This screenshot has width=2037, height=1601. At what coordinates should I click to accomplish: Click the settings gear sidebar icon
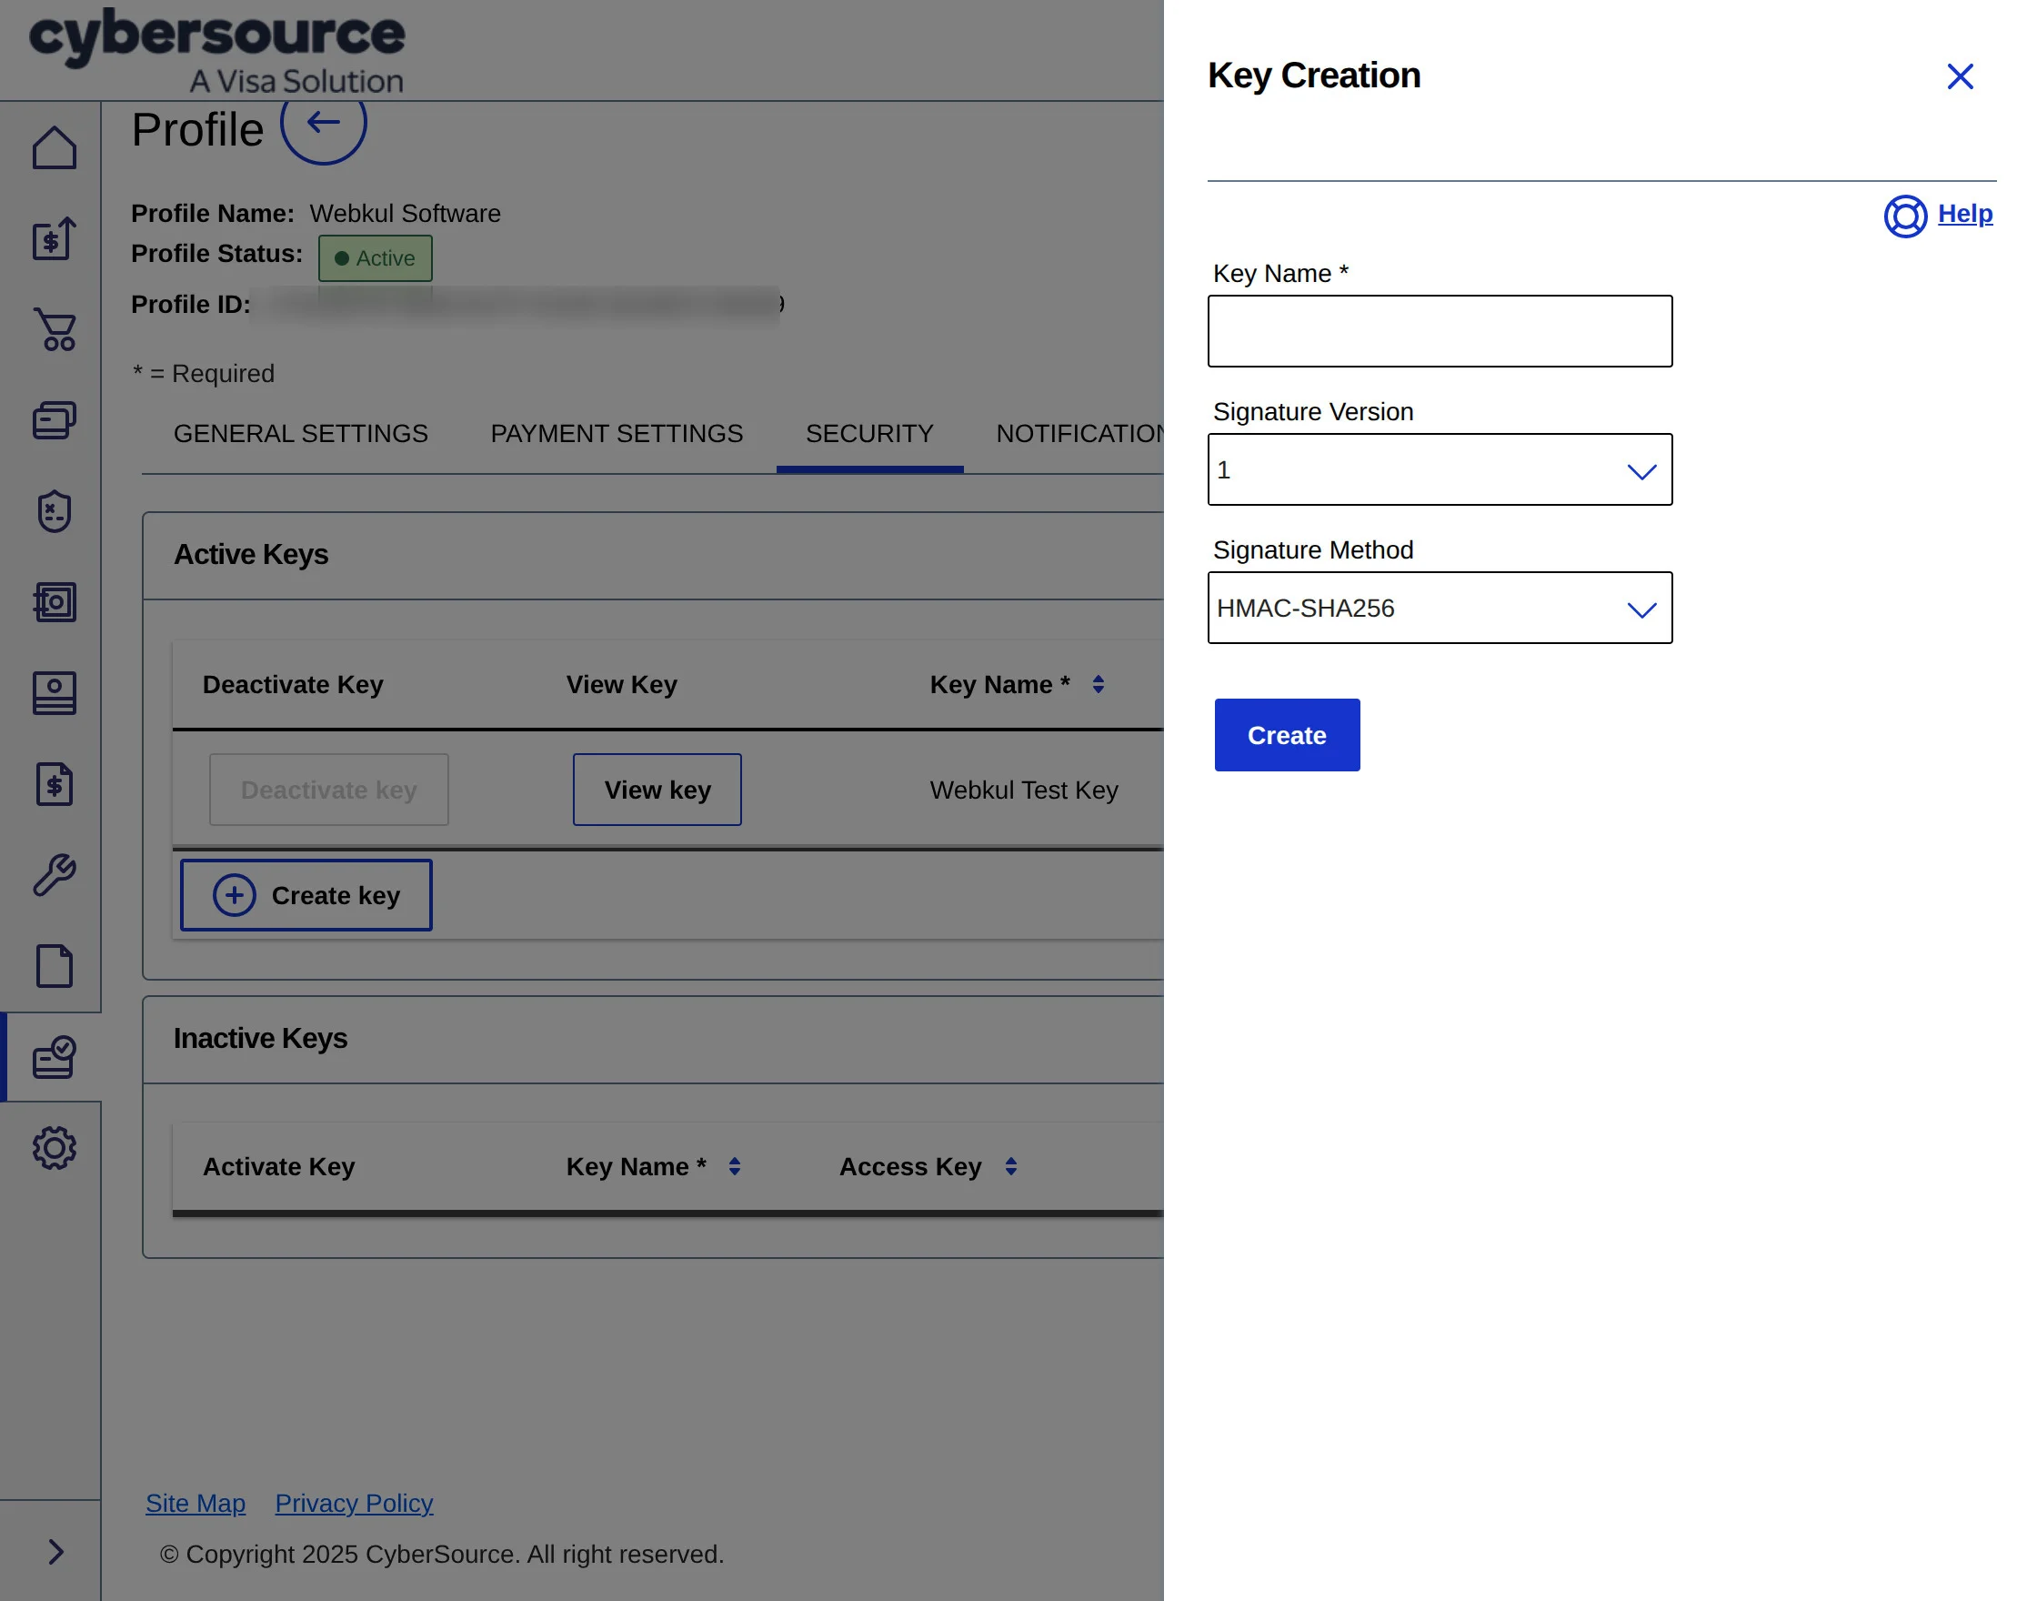pos(55,1147)
